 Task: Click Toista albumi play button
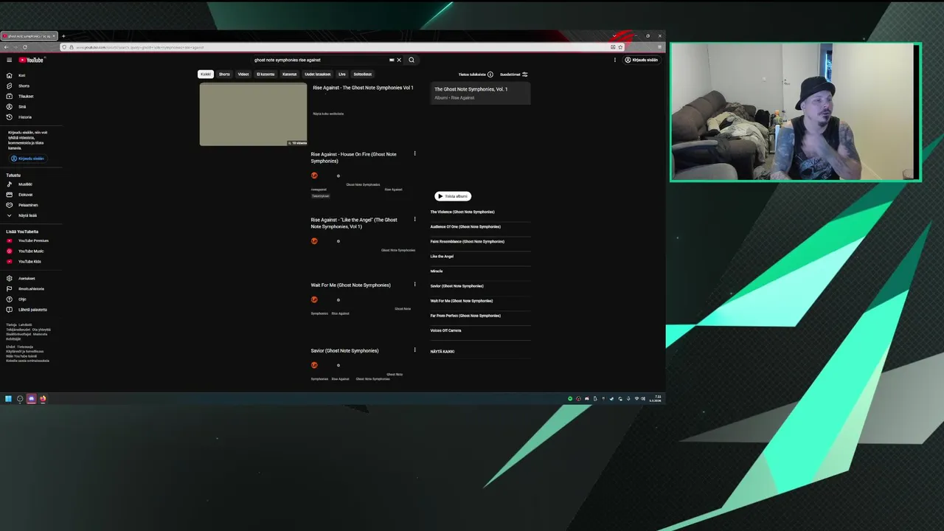(453, 196)
